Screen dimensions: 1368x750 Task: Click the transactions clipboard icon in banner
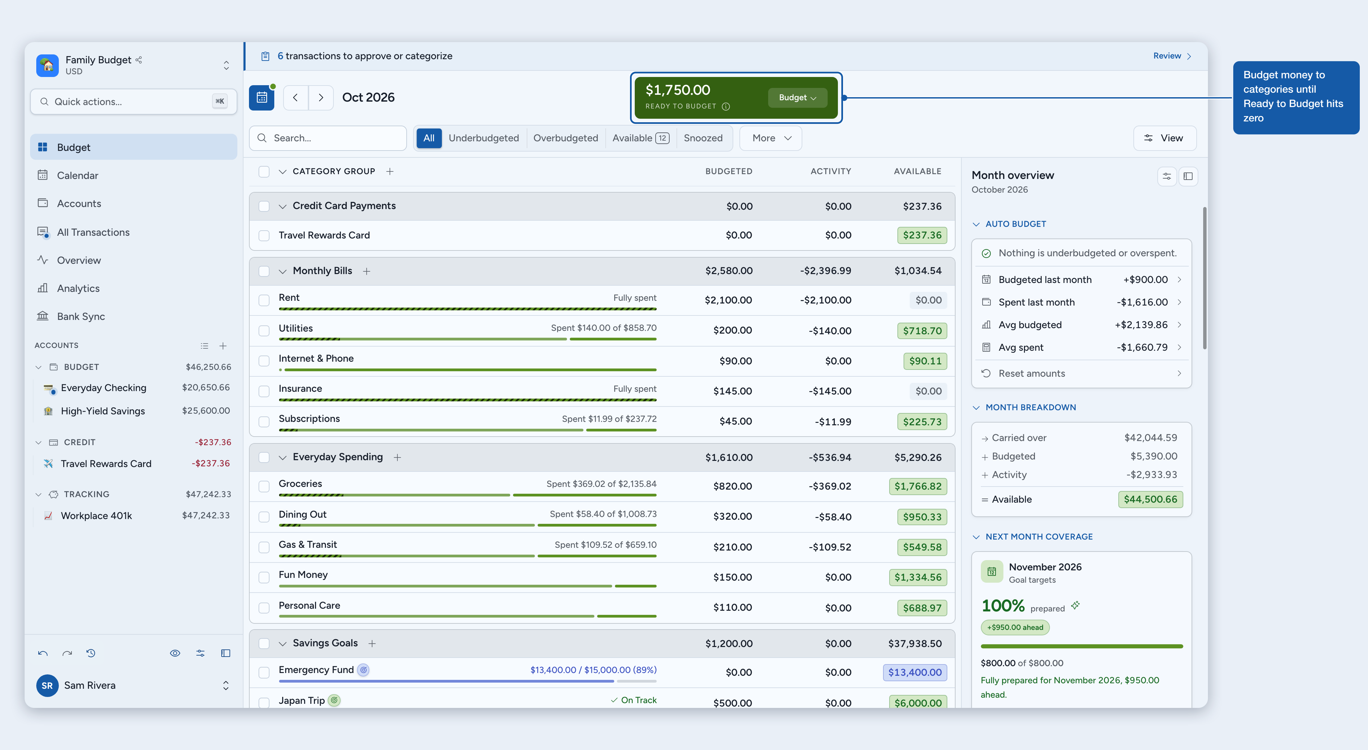pos(265,56)
